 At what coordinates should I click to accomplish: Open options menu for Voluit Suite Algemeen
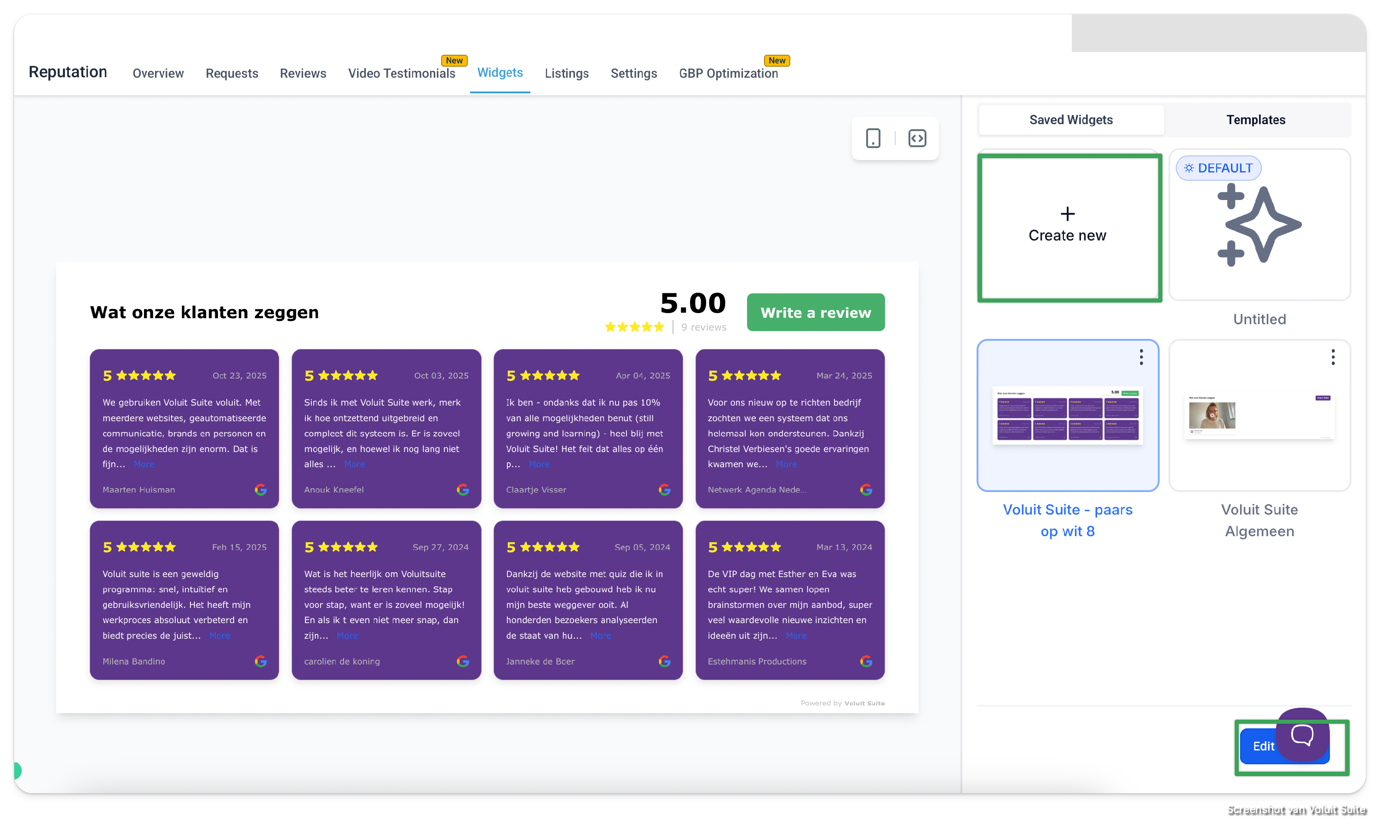pyautogui.click(x=1333, y=357)
